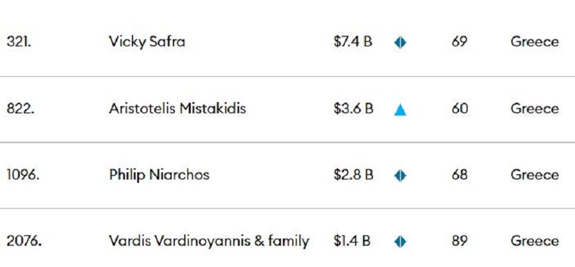This screenshot has width=575, height=267.
Task: Click the unchanged indicator icon beside Vicky Safra's $7.4 B
Action: tap(400, 43)
